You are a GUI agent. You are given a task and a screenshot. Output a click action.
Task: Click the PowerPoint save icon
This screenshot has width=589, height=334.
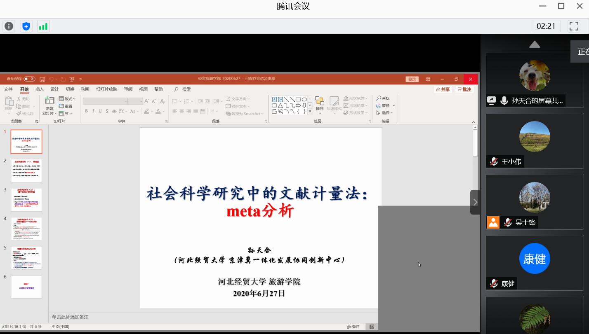(x=42, y=79)
